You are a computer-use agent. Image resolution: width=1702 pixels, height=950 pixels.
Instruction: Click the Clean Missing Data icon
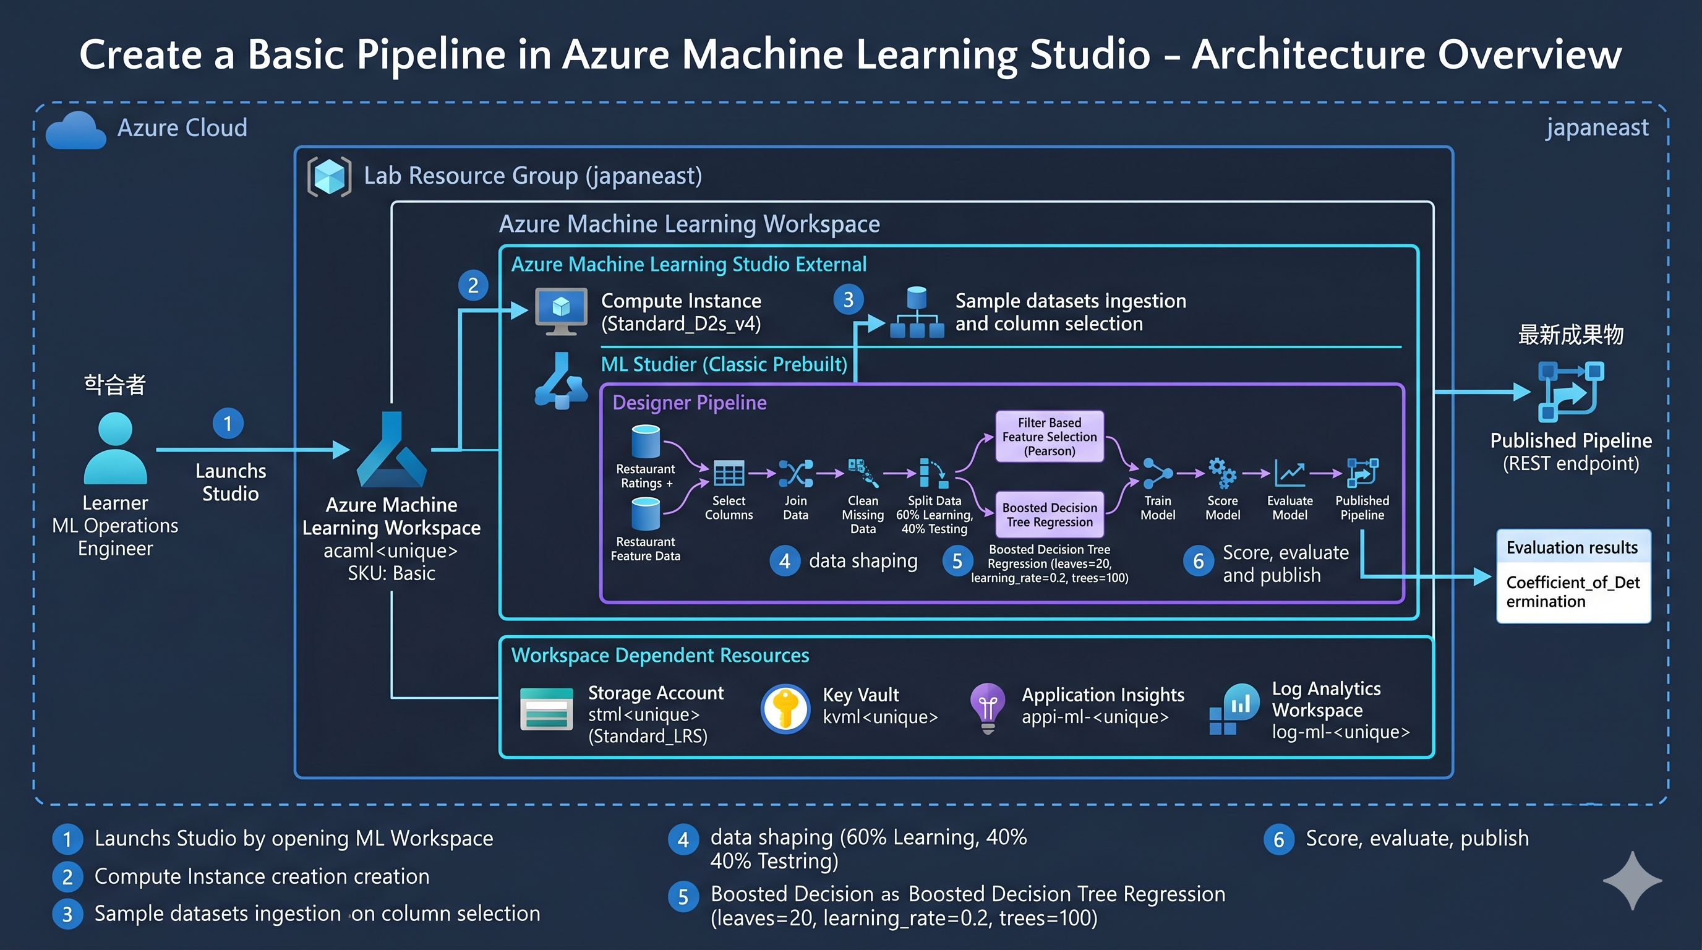863,473
